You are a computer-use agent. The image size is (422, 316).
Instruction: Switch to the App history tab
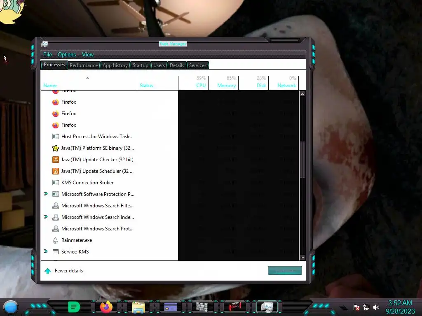coord(115,65)
